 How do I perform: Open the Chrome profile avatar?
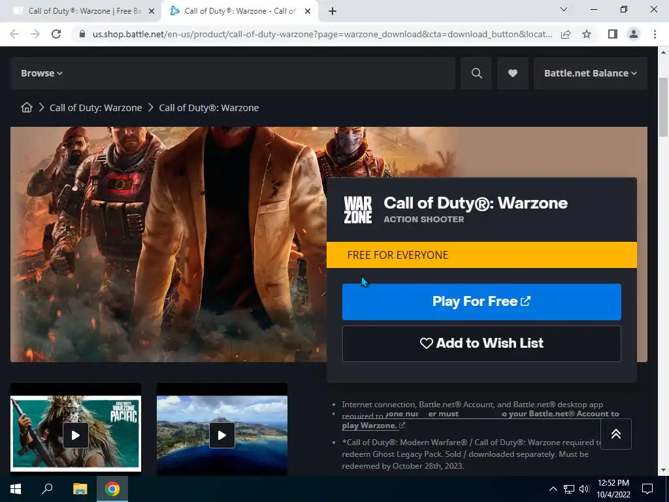tap(634, 34)
